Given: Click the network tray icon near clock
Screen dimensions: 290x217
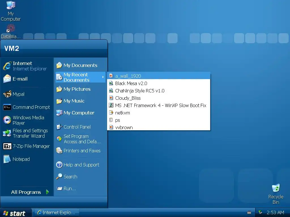Looking at the screenshot, I should coord(260,212).
